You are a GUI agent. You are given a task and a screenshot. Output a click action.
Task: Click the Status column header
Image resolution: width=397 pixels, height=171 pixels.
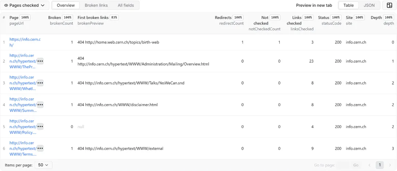324,17
